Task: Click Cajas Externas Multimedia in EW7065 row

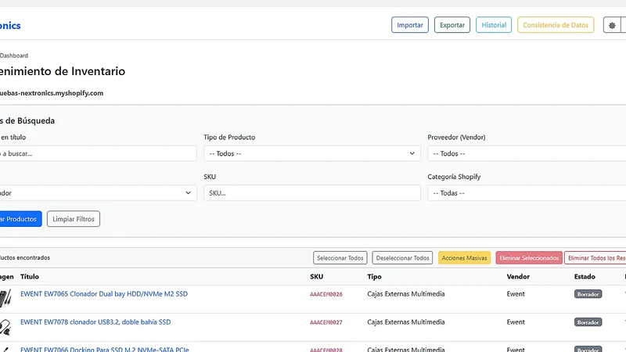Action: click(406, 294)
